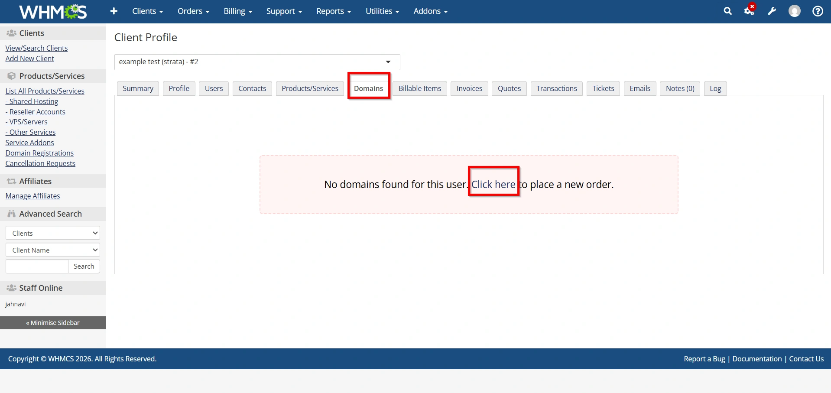Click the Advanced Search text field
Image resolution: width=831 pixels, height=393 pixels.
coord(37,266)
